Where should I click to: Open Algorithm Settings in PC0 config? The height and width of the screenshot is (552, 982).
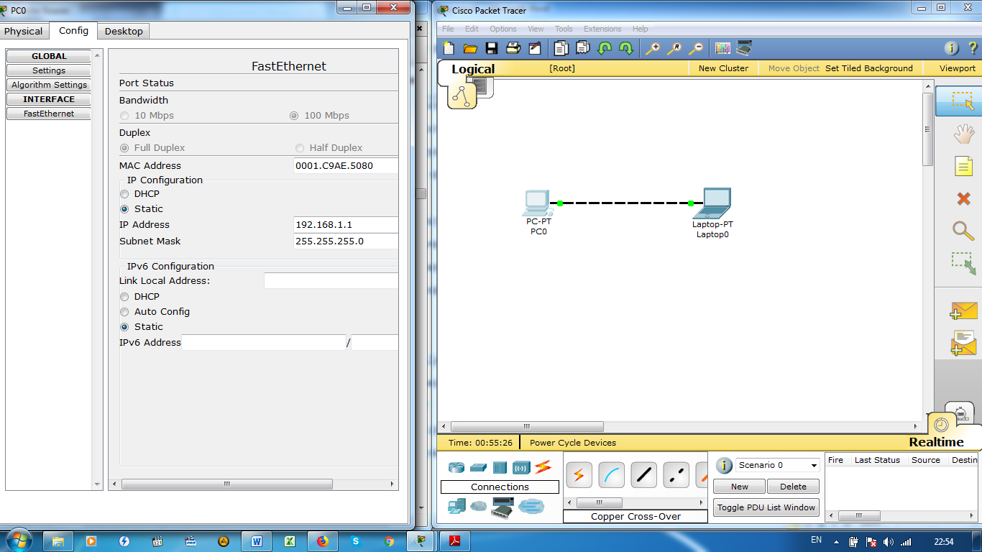point(49,85)
